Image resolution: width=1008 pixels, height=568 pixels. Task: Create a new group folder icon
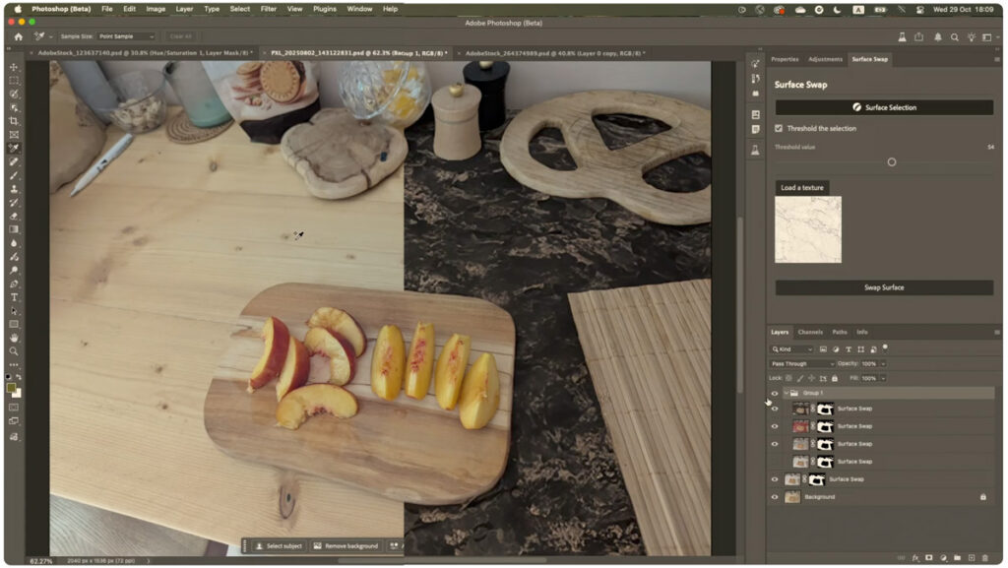pyautogui.click(x=957, y=558)
